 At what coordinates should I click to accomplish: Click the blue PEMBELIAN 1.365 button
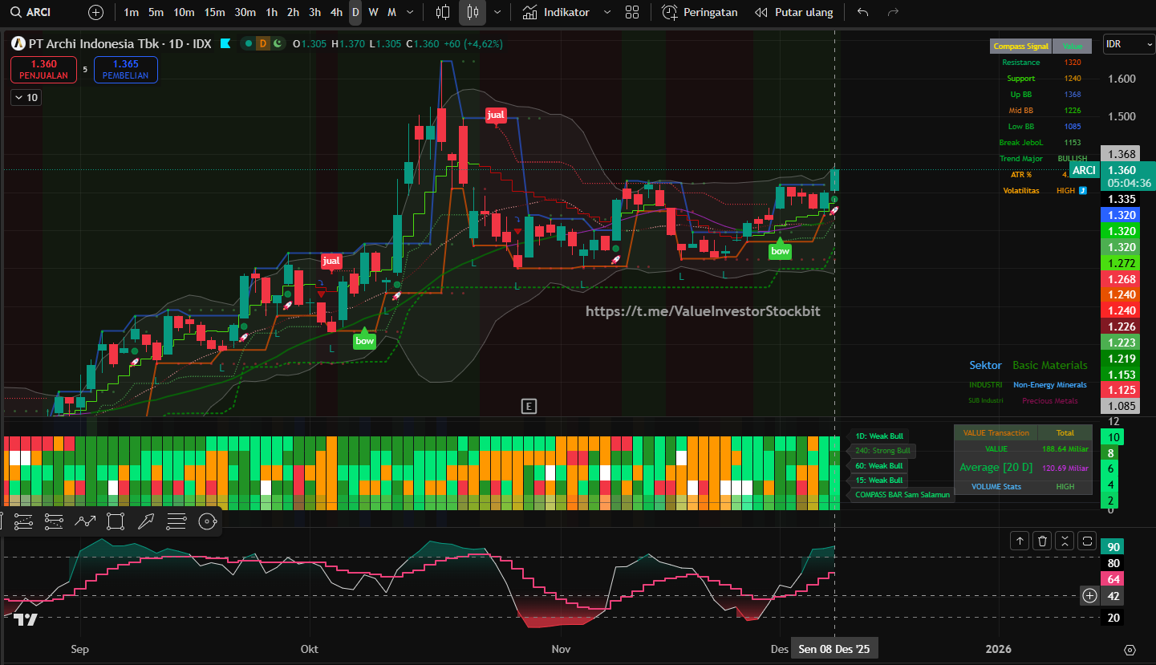pos(125,69)
